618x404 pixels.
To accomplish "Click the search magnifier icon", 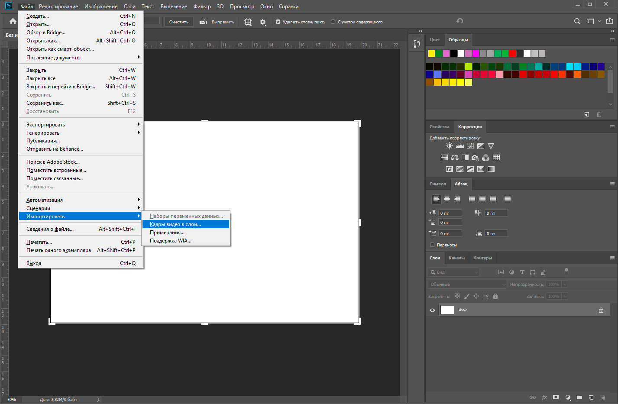I will pos(577,21).
